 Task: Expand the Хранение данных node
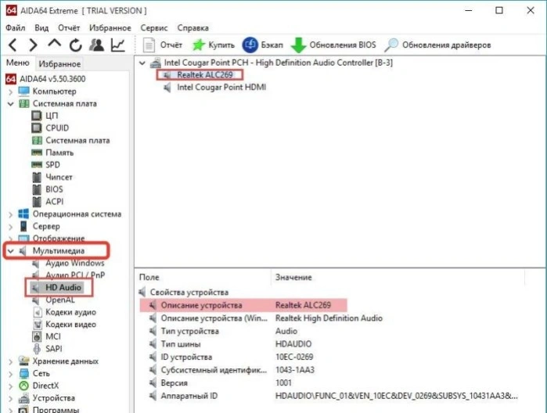[x=10, y=361]
